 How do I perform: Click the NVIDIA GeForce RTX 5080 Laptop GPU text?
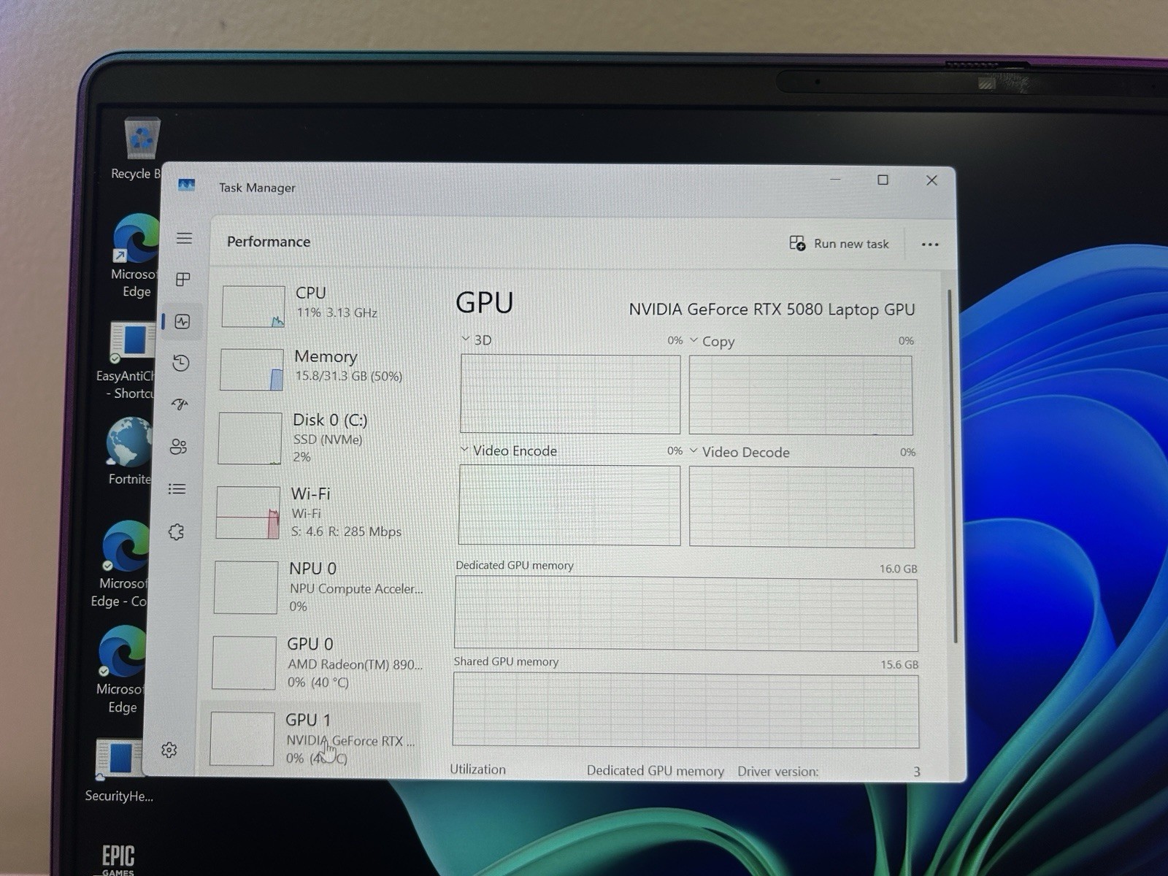(772, 310)
